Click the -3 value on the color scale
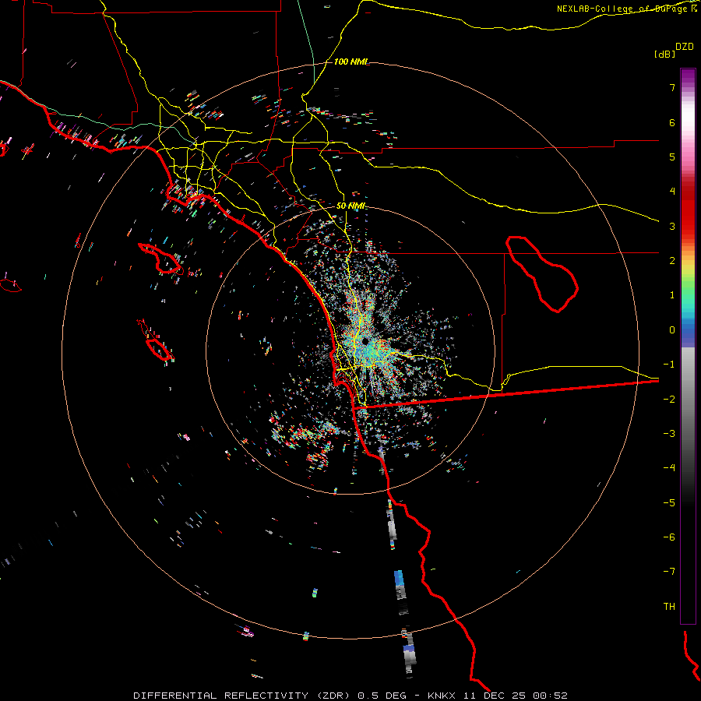701x701 pixels. pos(669,434)
